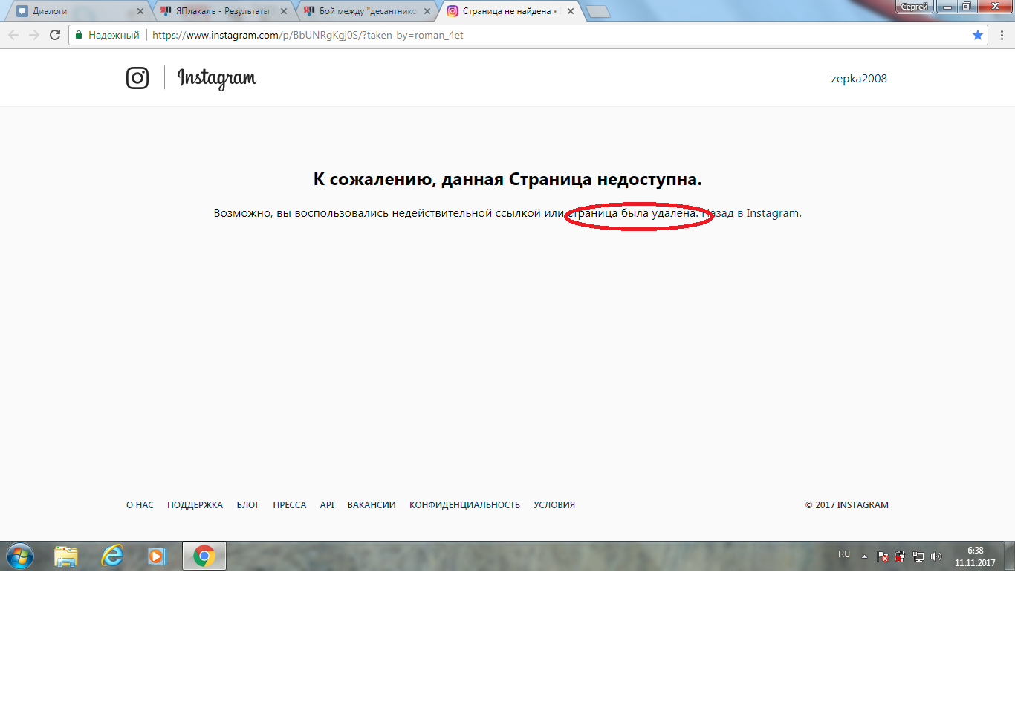Open the УСЛОВИЯ footer link
The image size is (1015, 714).
coord(554,505)
